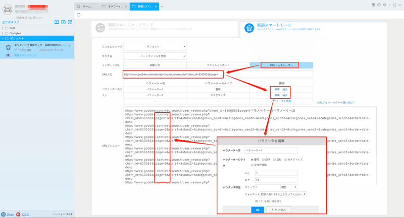Select the 番号 parameter type radio
This screenshot has height=218, width=404.
click(252, 160)
